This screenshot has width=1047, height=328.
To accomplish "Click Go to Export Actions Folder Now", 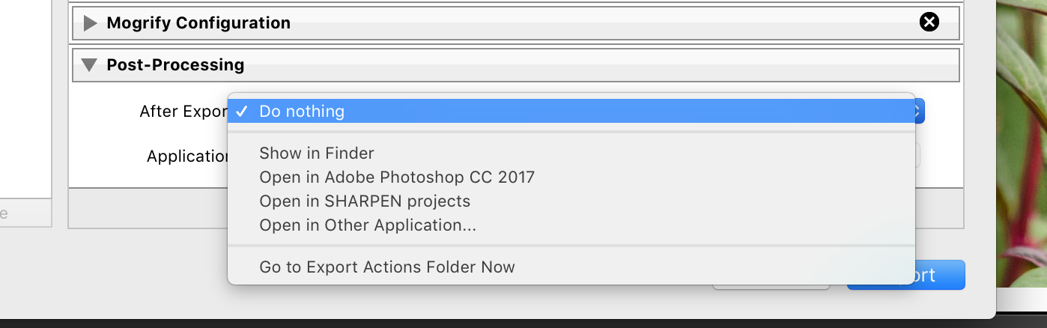I will (x=387, y=267).
